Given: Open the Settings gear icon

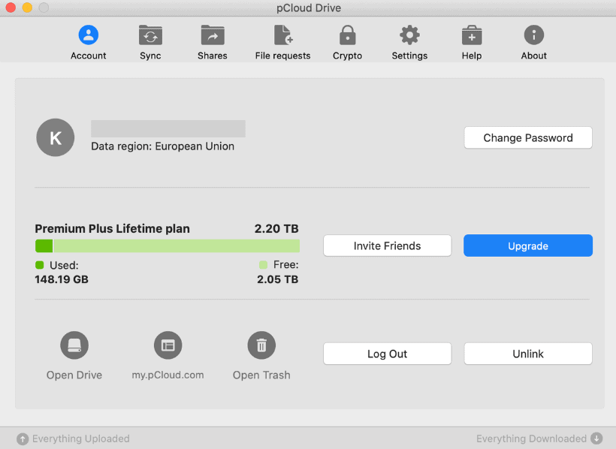Looking at the screenshot, I should coord(409,35).
